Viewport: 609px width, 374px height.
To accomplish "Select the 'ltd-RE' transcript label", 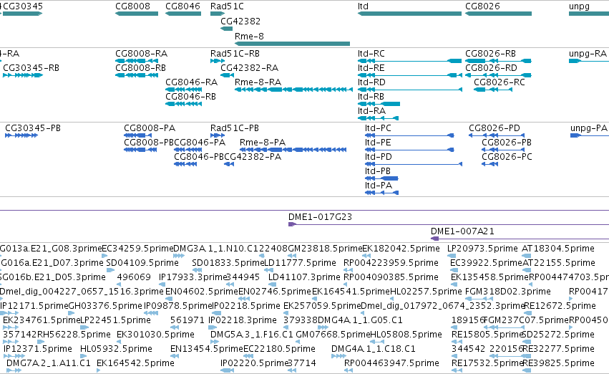I will click(371, 68).
